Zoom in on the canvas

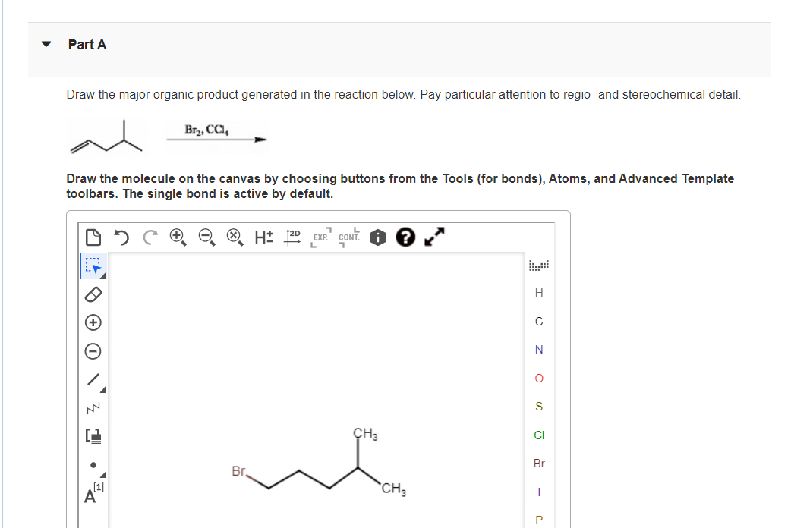pyautogui.click(x=178, y=237)
